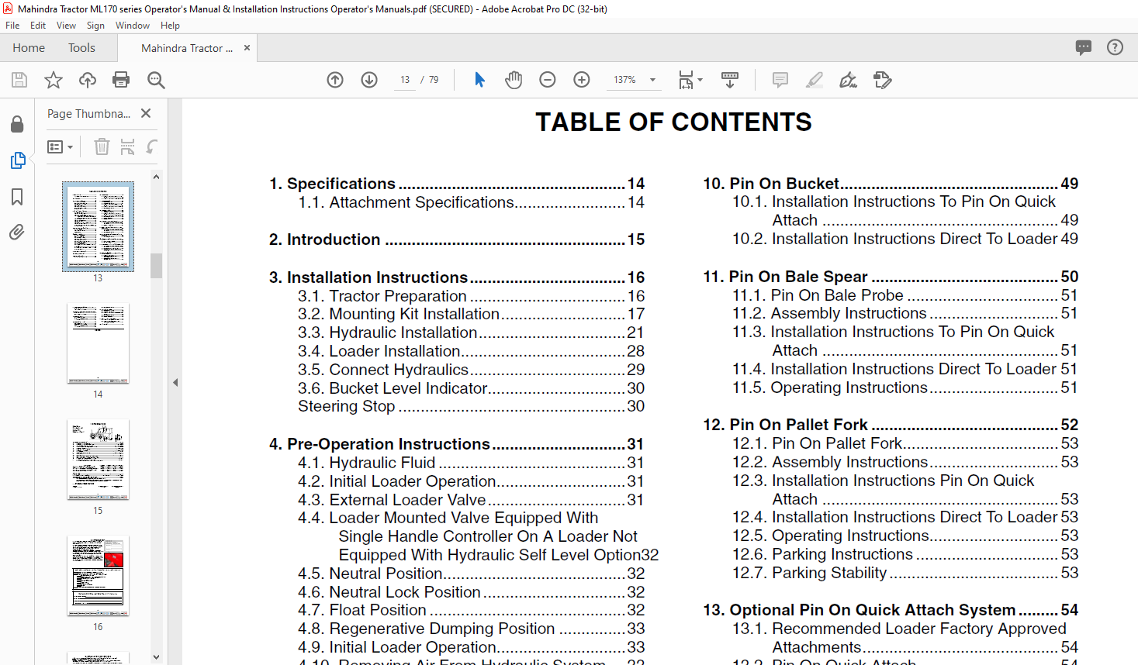Open the comments speech bubble icon
This screenshot has width=1138, height=665.
[x=1084, y=47]
